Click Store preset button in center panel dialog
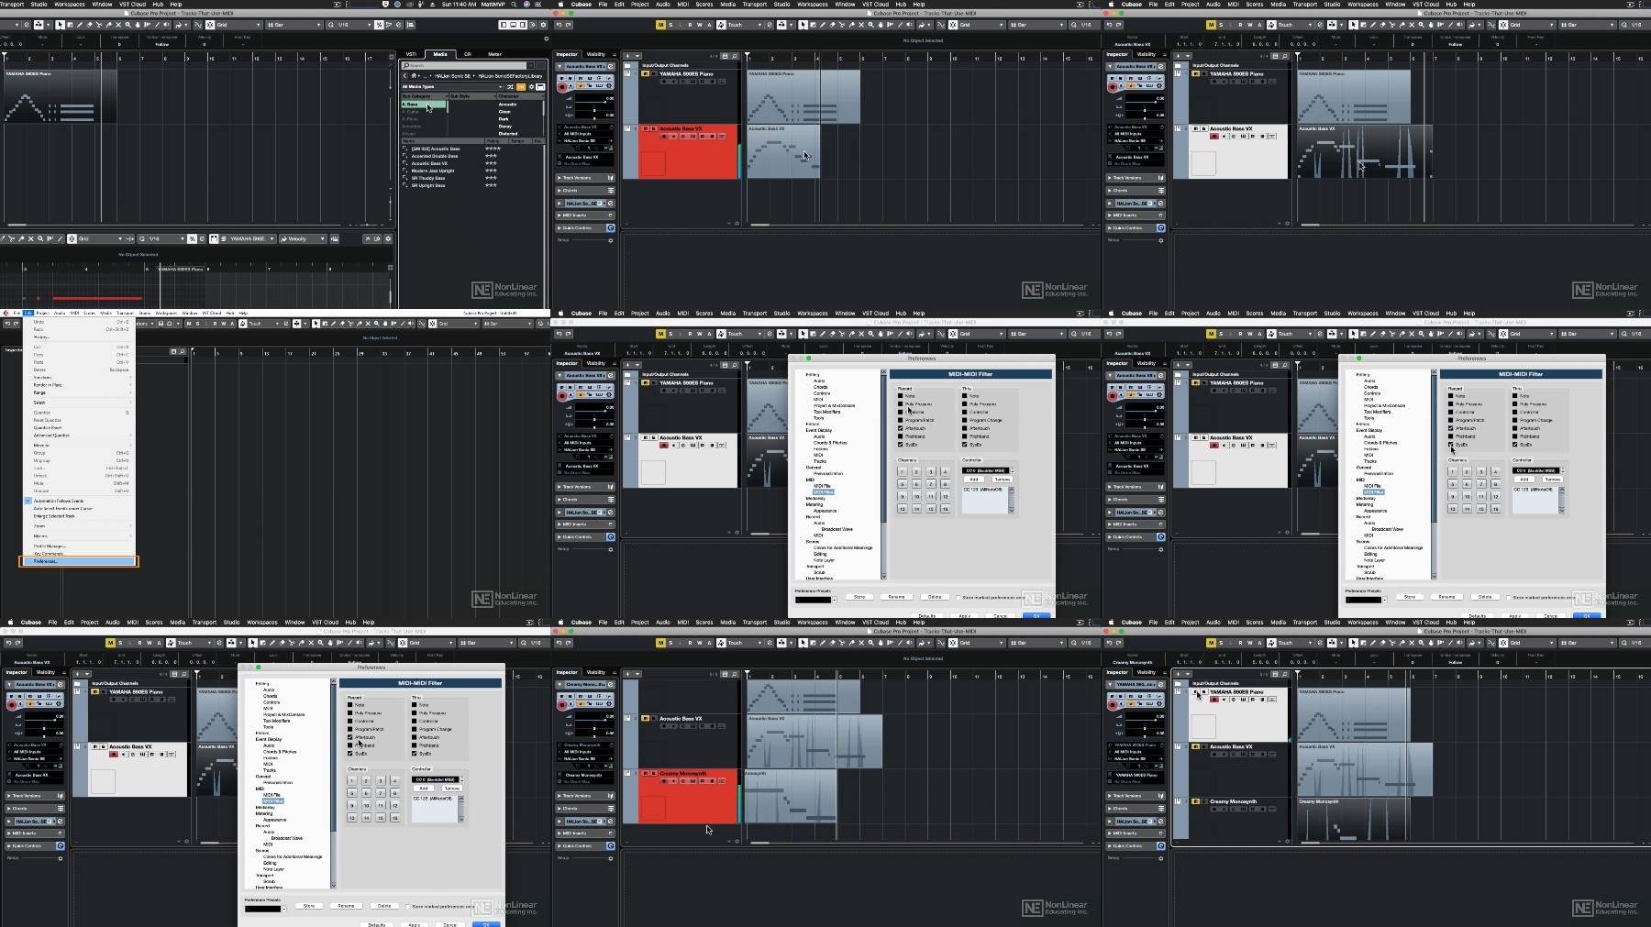Image resolution: width=1651 pixels, height=927 pixels. point(859,597)
